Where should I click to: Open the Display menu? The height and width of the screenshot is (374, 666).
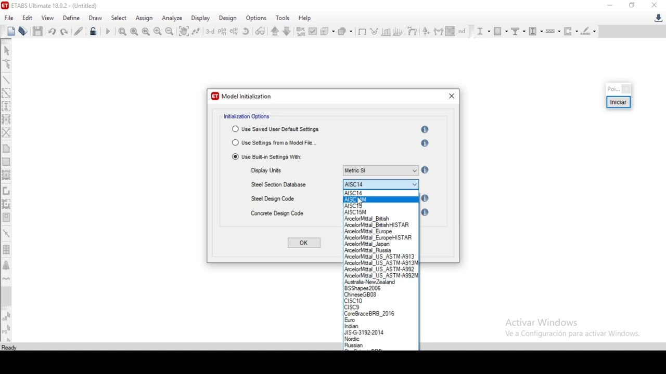click(200, 18)
